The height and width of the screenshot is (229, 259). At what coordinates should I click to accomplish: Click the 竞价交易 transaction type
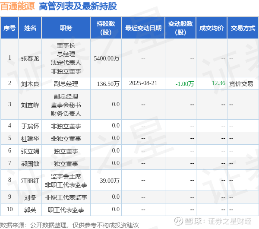pos(241,84)
